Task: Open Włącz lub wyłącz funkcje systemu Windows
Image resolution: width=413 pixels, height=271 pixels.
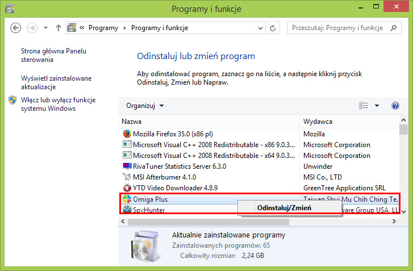Action: pyautogui.click(x=58, y=104)
